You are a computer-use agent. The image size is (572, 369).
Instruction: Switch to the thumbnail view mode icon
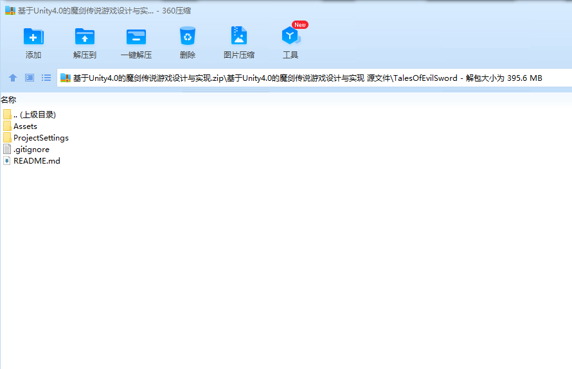click(x=30, y=78)
